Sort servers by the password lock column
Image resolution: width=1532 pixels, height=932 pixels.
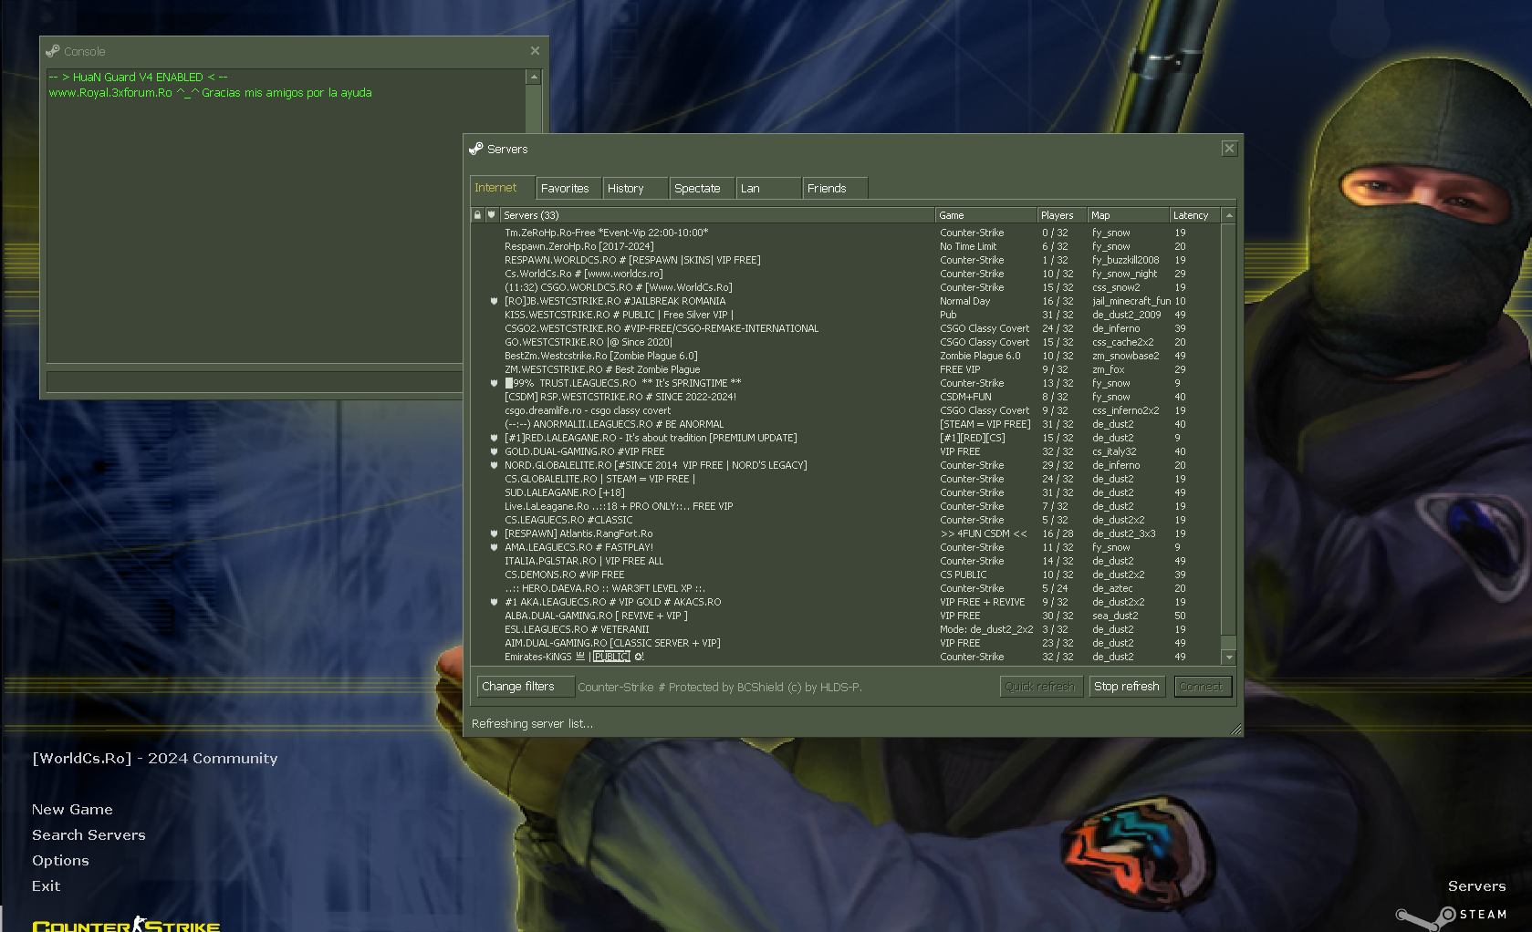(477, 215)
